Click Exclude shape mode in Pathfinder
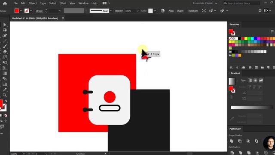This screenshot has height=155, width=275. [x=257, y=141]
